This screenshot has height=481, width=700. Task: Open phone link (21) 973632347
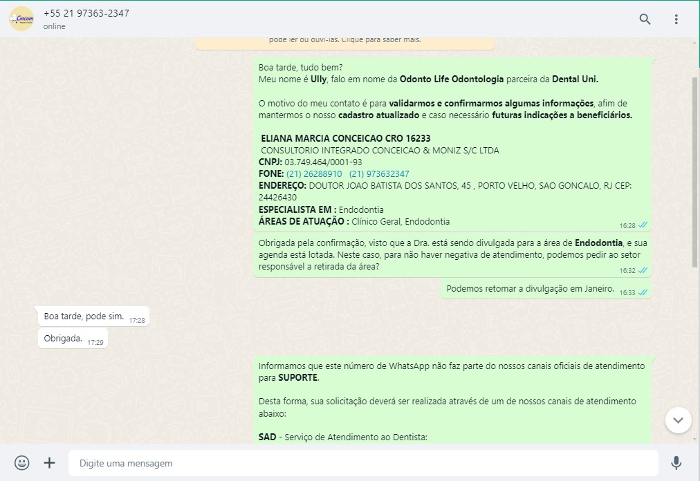coord(379,174)
